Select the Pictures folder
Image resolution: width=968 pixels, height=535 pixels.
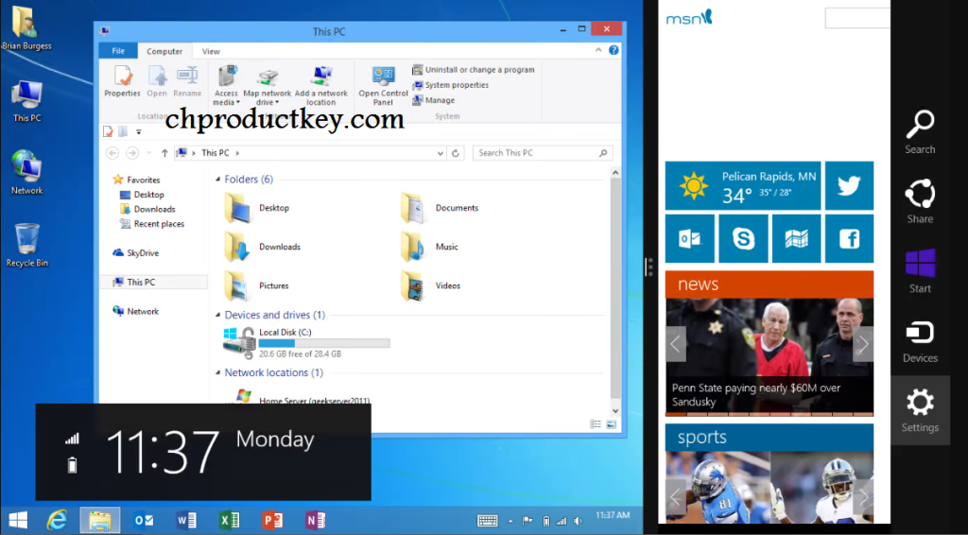point(257,285)
